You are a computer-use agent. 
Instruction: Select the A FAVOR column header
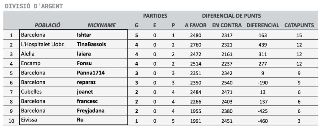point(196,25)
